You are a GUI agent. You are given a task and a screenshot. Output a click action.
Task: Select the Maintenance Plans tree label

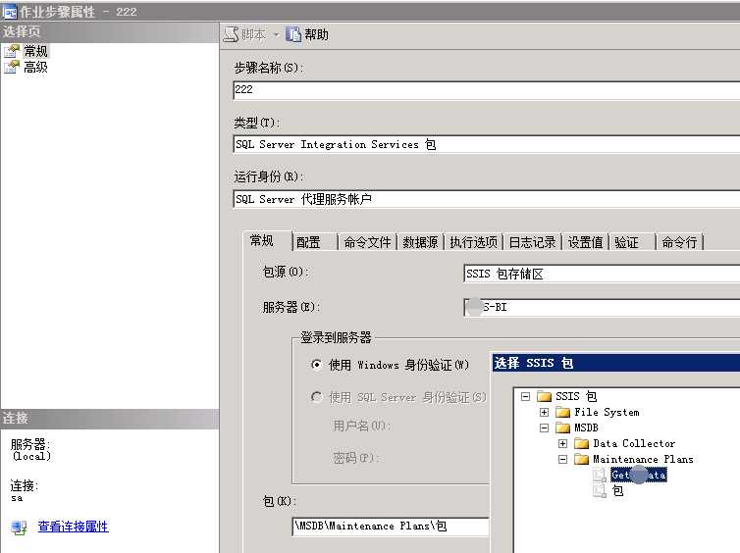click(643, 459)
